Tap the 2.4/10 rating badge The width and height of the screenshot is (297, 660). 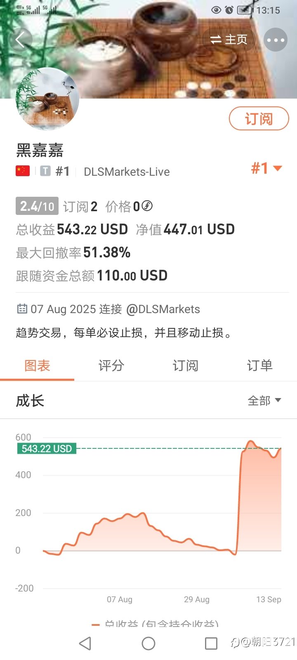(37, 206)
